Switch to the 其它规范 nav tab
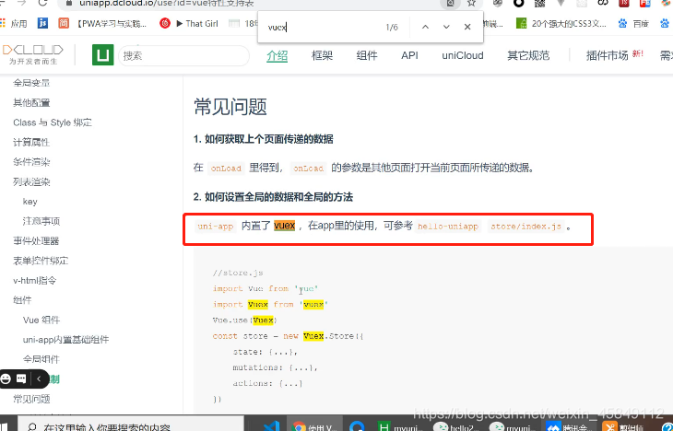The width and height of the screenshot is (673, 431). coord(528,56)
